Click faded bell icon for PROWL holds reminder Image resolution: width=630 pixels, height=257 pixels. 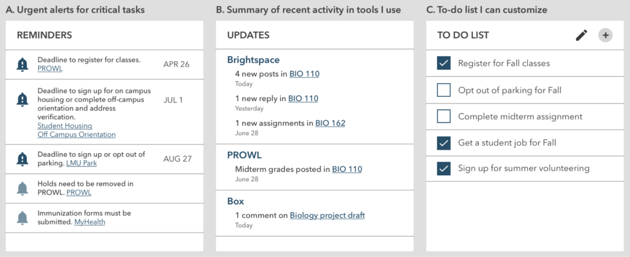[x=22, y=188]
